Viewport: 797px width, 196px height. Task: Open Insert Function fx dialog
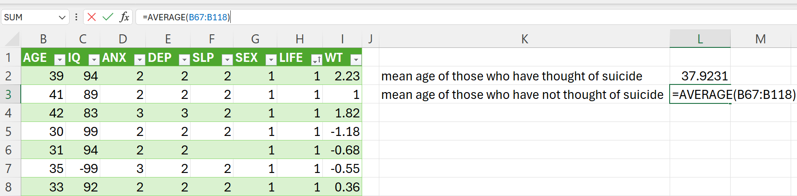[124, 17]
